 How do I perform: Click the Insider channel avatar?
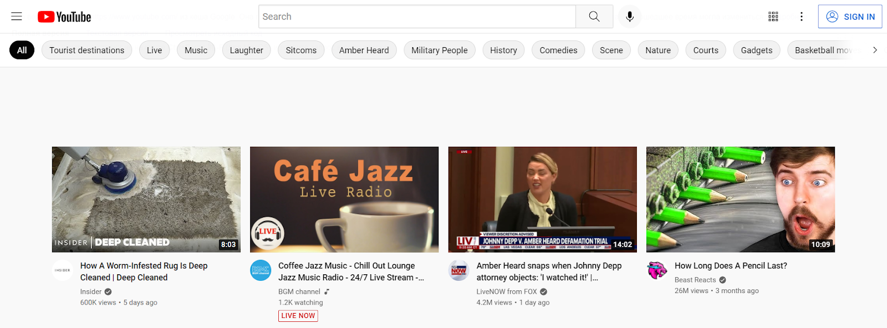[x=63, y=270]
